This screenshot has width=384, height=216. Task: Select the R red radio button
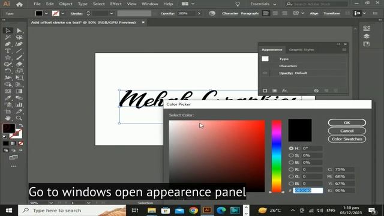(x=291, y=169)
